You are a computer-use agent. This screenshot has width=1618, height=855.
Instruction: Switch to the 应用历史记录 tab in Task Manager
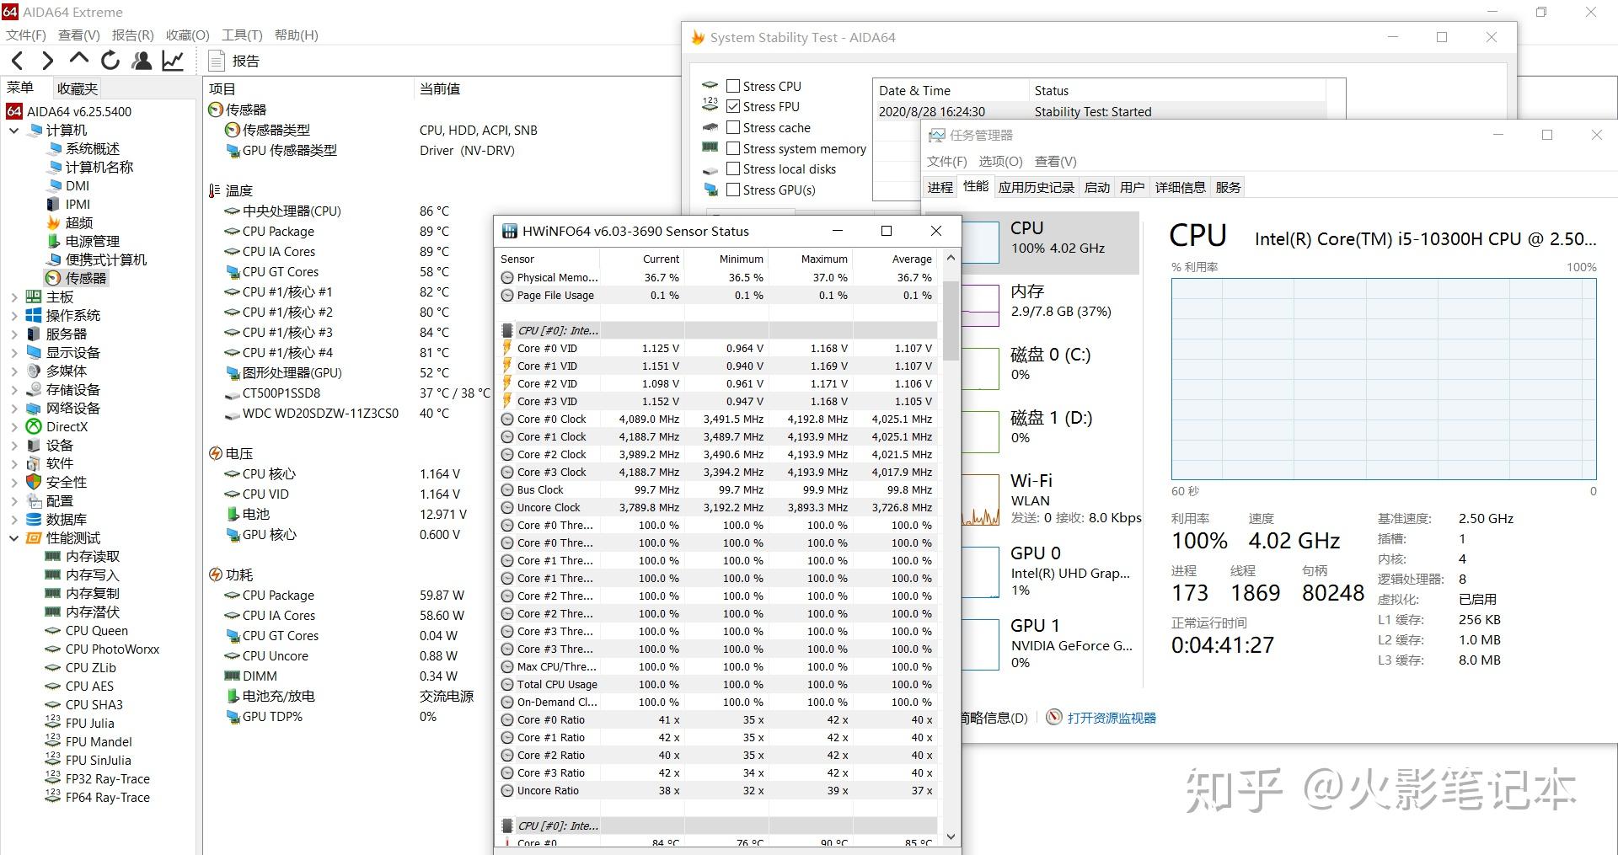tap(1036, 187)
